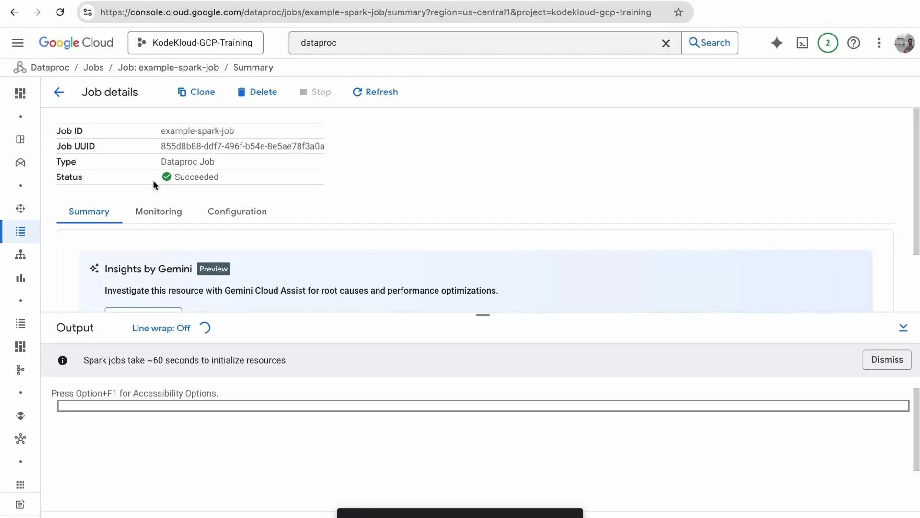
Task: Open the KodeKloud-GCP-Training project selector
Action: click(195, 43)
